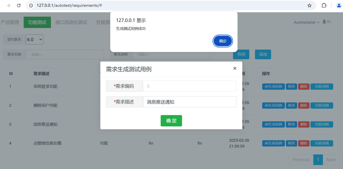Click the 需求描述 input with 消息推送通知
This screenshot has height=169, width=343.
pyautogui.click(x=190, y=102)
